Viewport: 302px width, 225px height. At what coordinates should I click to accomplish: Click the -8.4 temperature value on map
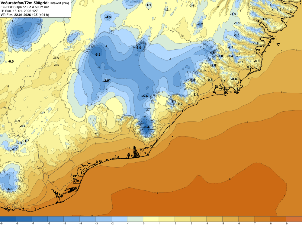(x=146, y=127)
